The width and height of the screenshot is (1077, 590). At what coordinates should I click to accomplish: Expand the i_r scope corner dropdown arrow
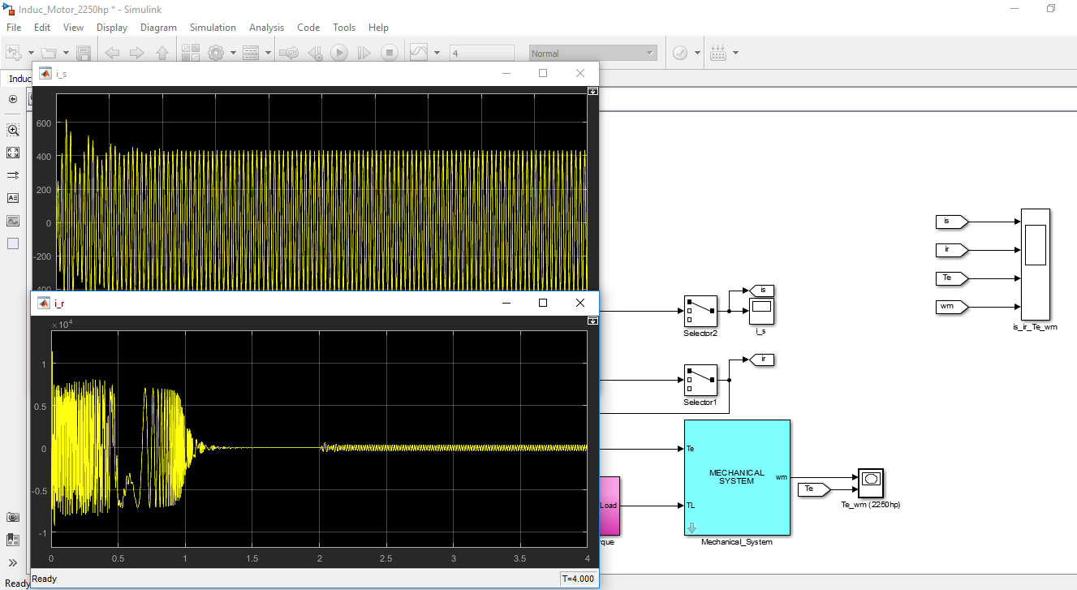592,321
